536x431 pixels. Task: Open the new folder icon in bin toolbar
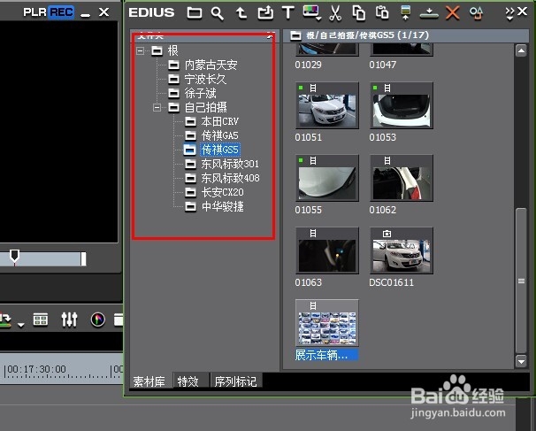pos(195,13)
